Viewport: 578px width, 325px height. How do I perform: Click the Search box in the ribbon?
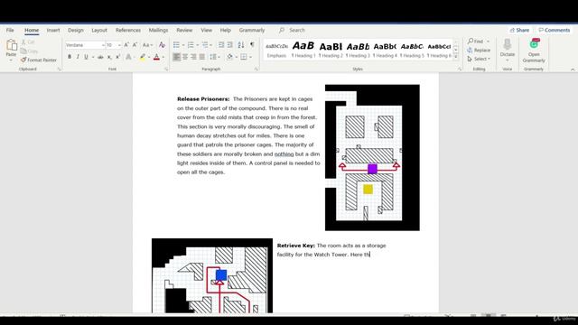pos(297,30)
